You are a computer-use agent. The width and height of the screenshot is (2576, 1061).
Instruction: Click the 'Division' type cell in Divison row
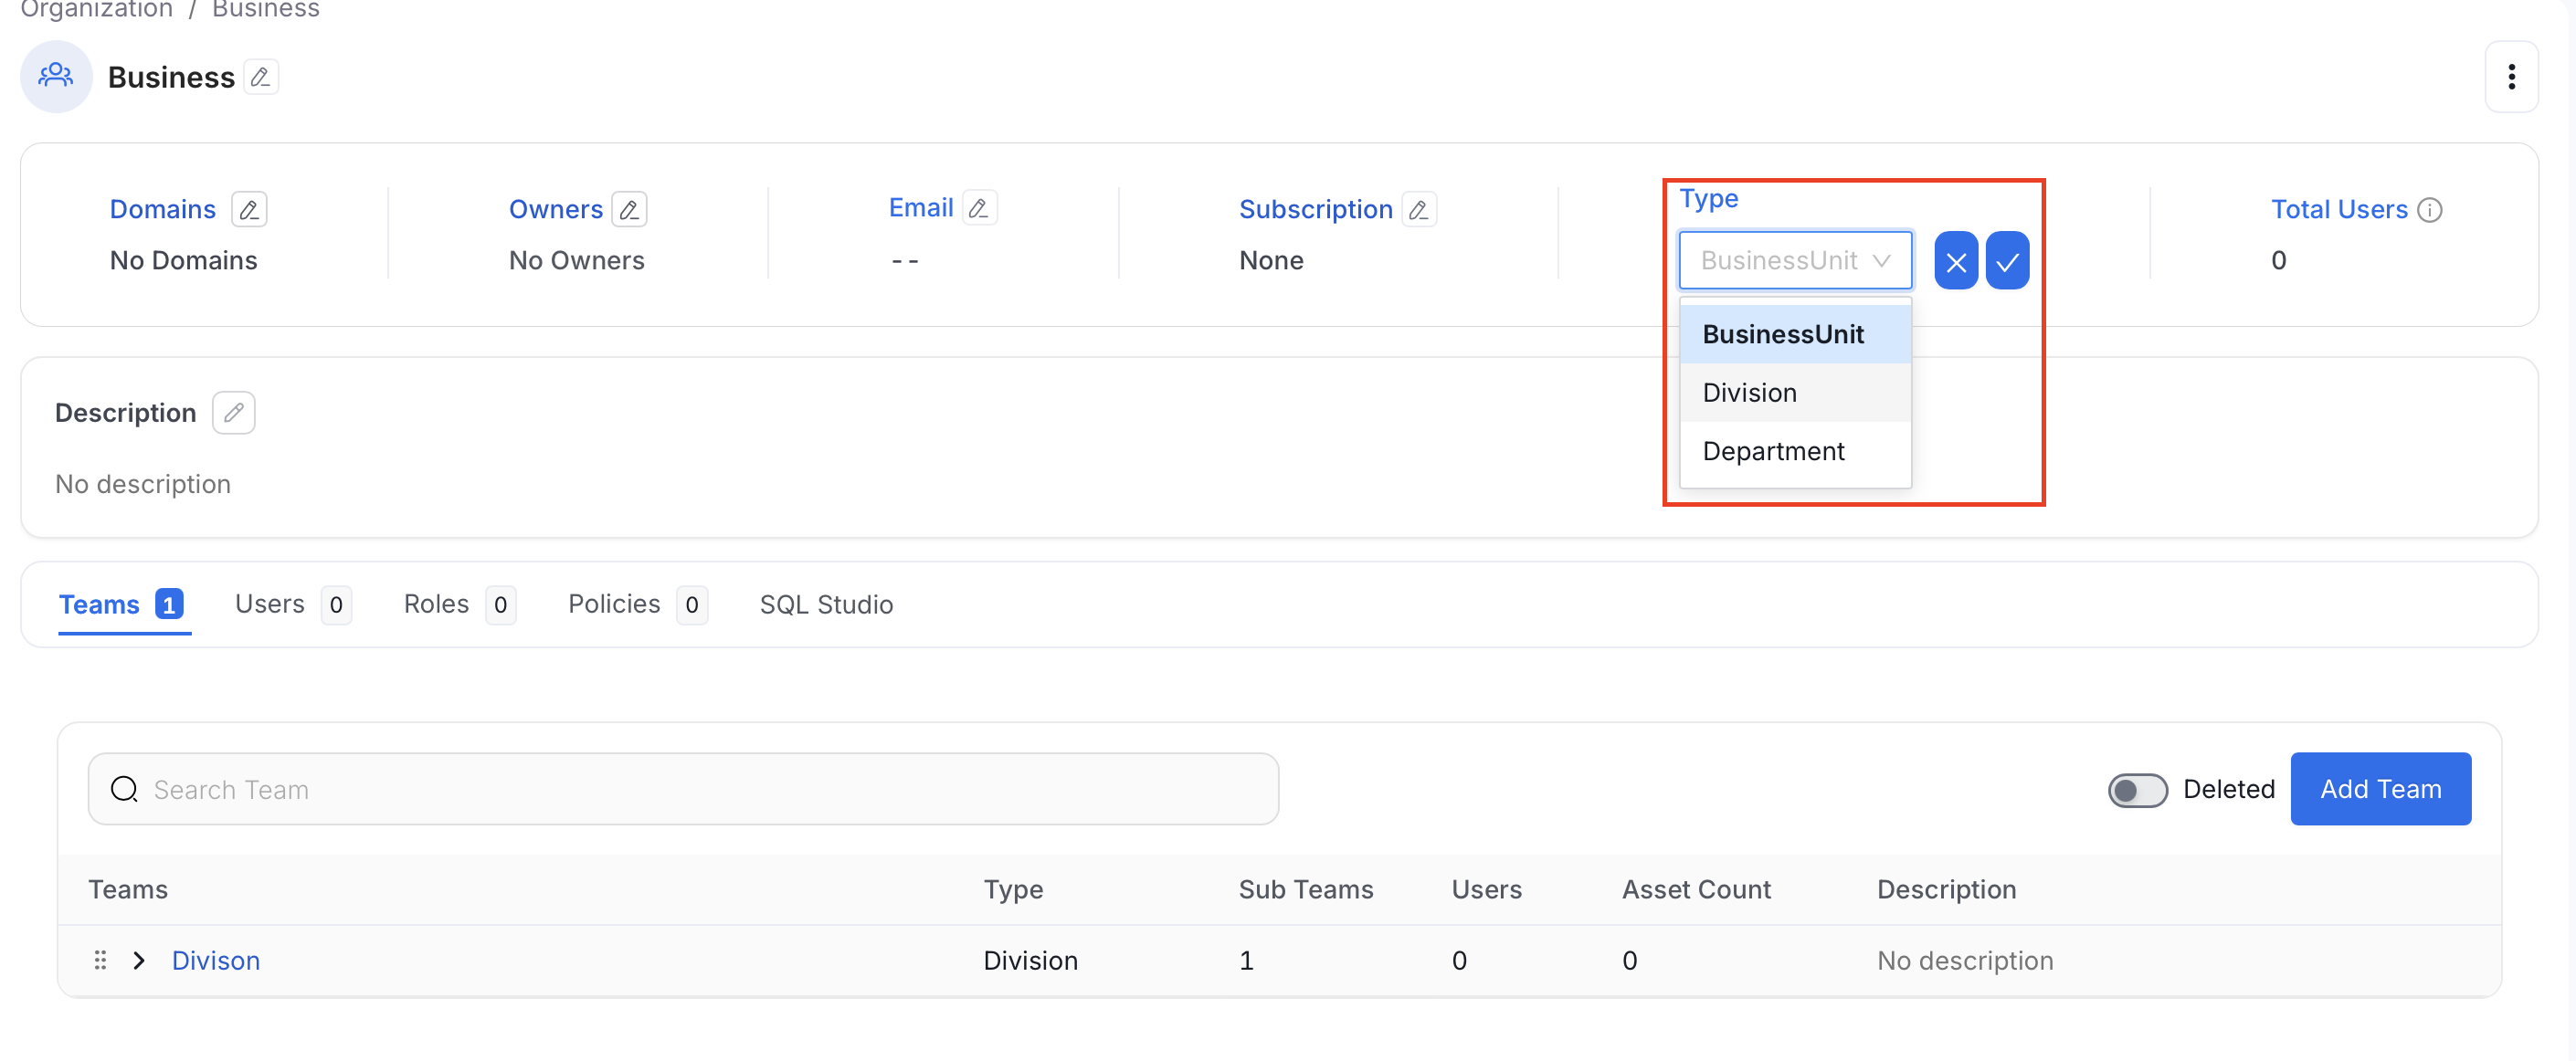(x=1030, y=960)
